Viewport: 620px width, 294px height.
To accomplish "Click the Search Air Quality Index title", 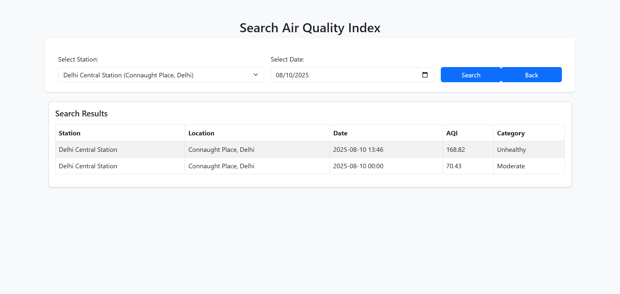I will 310,28.
